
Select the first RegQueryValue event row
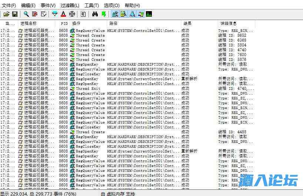90,30
